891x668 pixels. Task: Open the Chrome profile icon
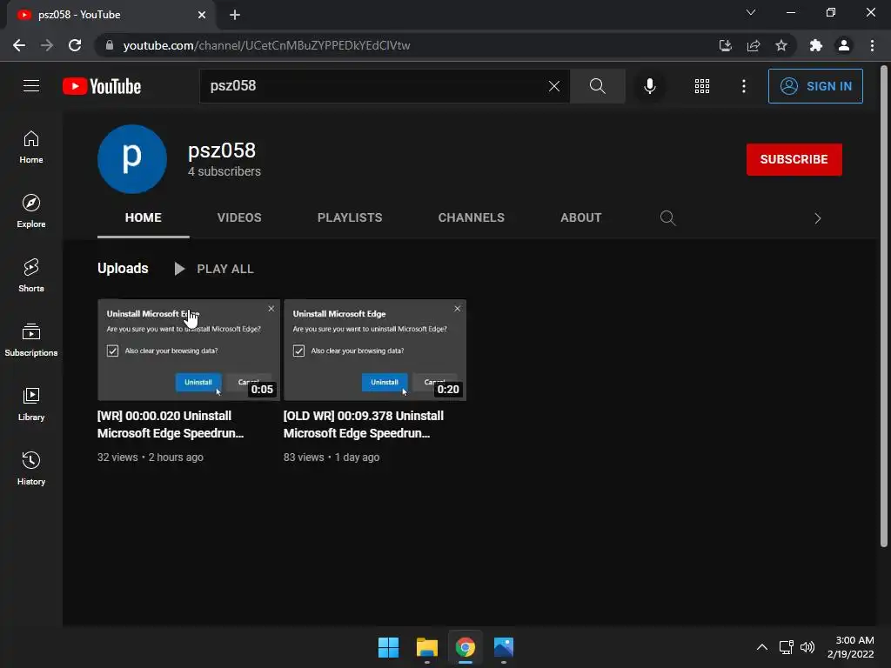[844, 45]
